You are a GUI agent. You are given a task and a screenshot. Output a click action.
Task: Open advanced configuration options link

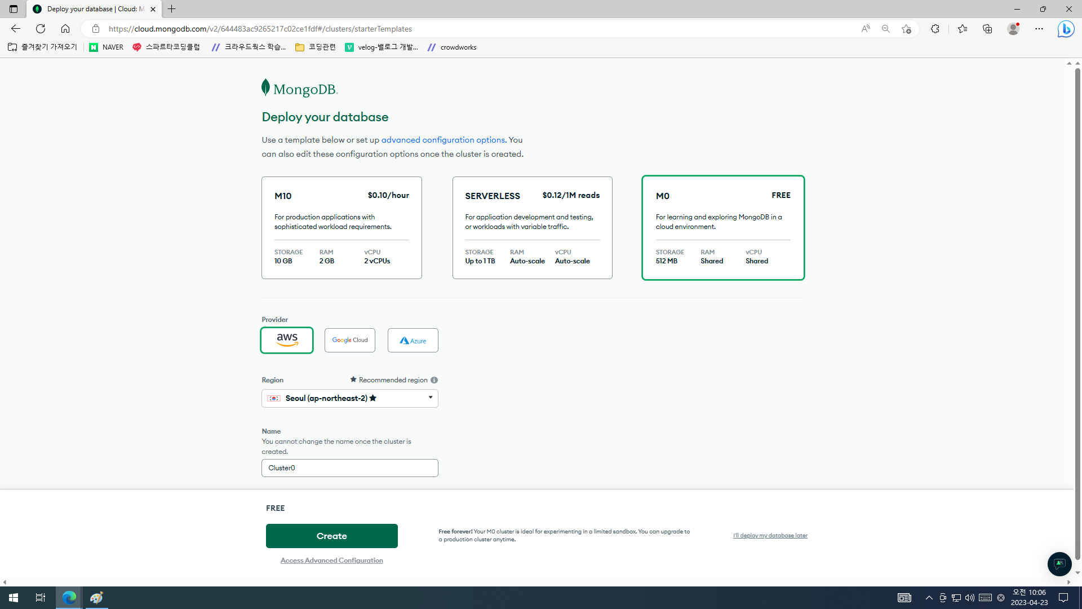point(443,140)
